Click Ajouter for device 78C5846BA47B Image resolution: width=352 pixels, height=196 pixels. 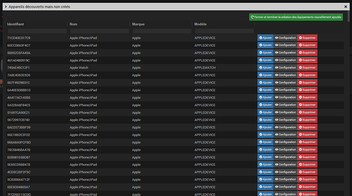(265, 150)
